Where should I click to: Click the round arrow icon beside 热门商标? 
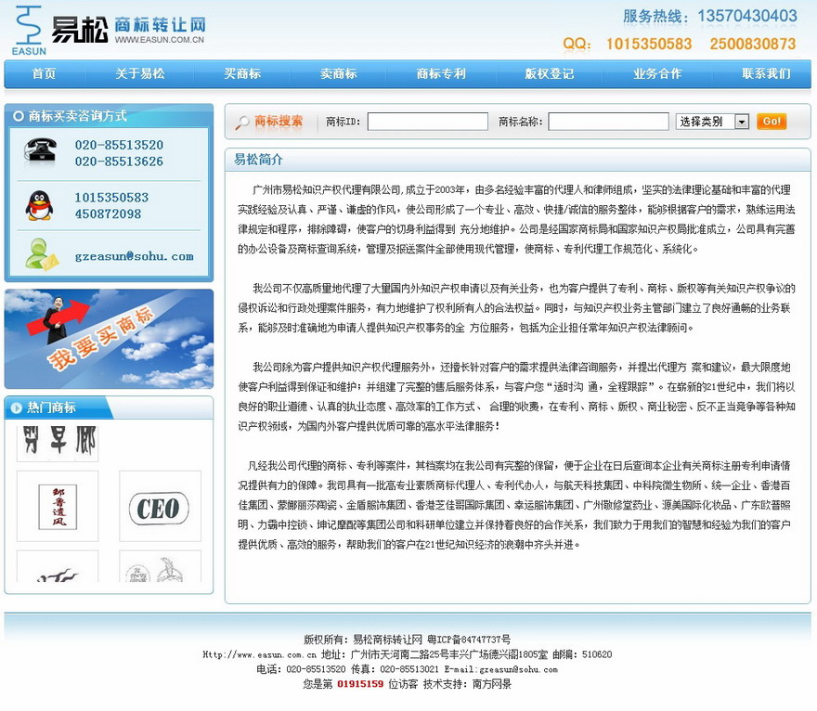click(x=16, y=407)
